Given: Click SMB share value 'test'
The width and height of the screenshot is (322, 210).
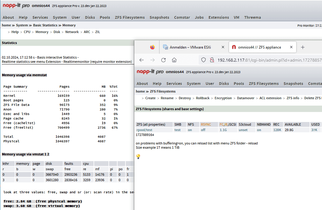Looking at the screenshot, I should (177, 130).
